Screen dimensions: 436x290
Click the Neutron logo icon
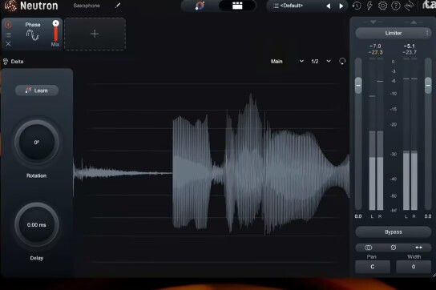click(x=10, y=6)
